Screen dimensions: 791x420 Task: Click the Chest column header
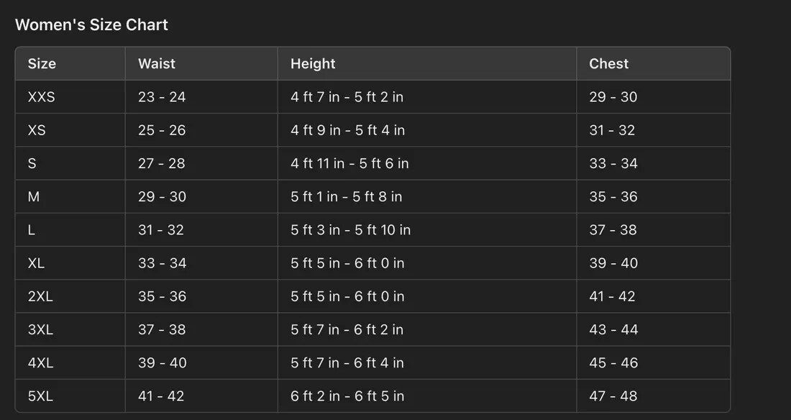click(x=609, y=63)
